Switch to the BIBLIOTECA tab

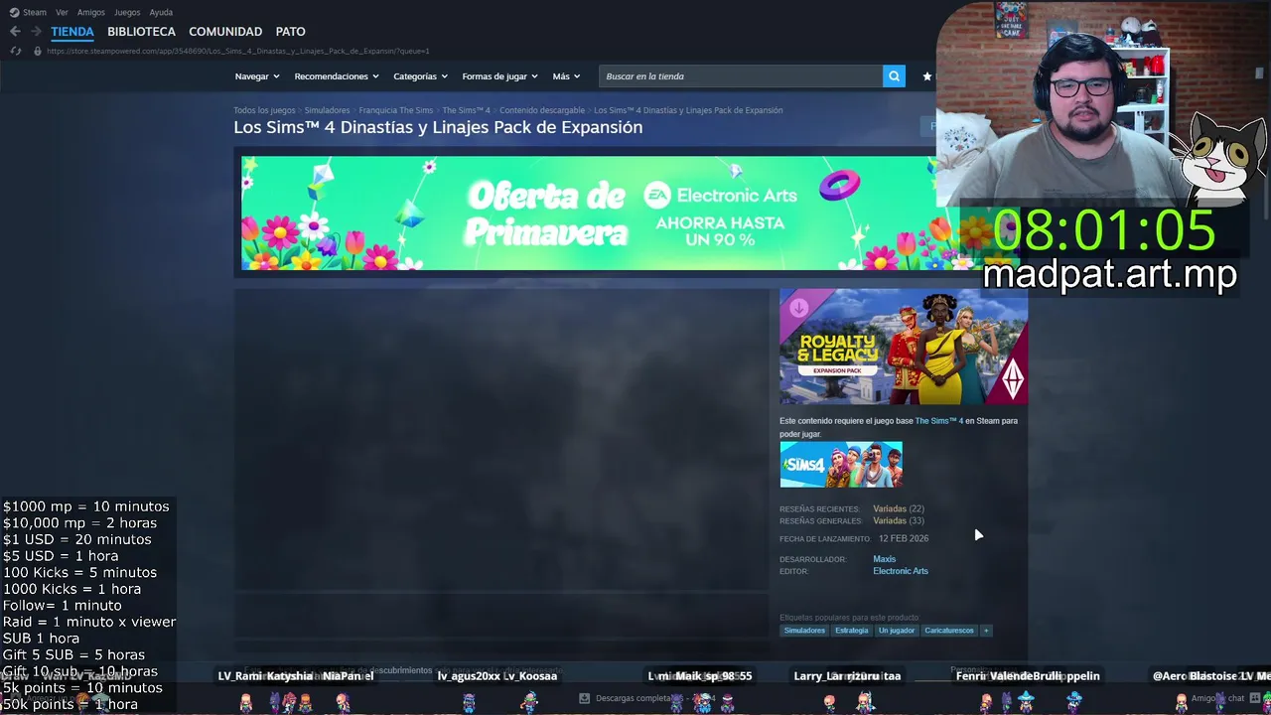[x=141, y=32]
